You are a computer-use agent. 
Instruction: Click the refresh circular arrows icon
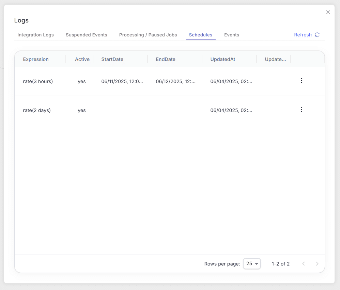pyautogui.click(x=317, y=35)
